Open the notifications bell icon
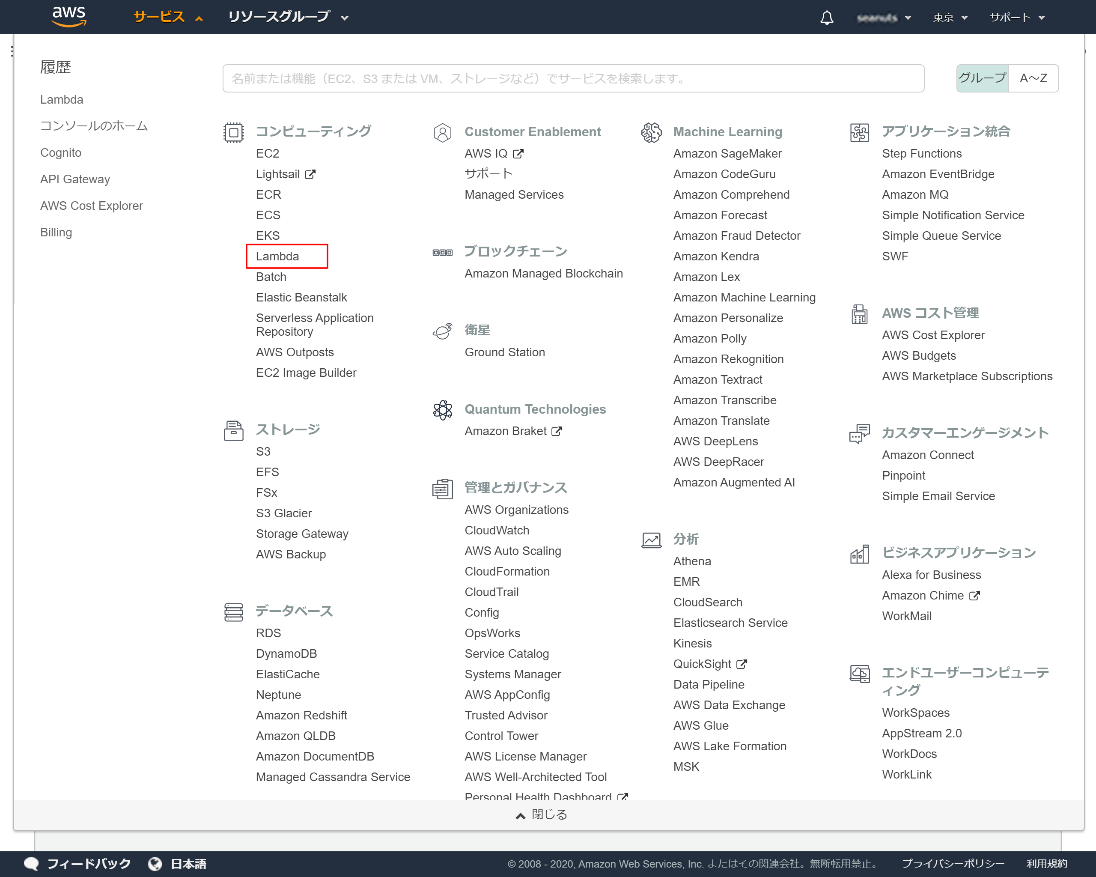The image size is (1096, 877). [x=827, y=18]
